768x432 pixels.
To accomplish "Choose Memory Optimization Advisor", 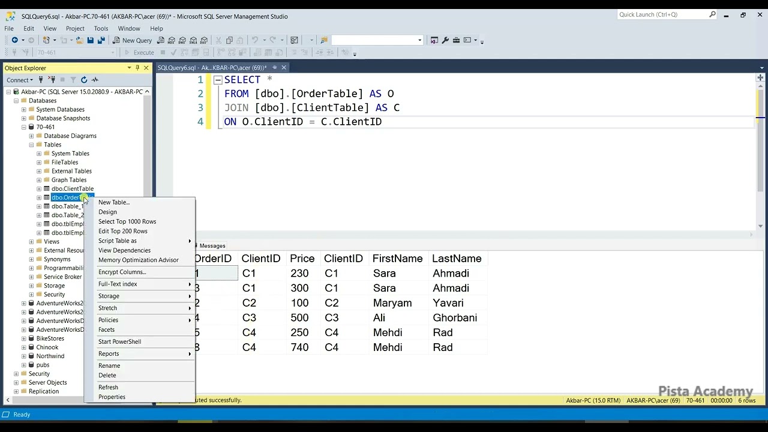I will pos(139,260).
